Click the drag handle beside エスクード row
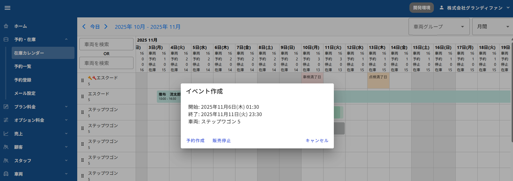Screen dimensions: 513x181 [x=83, y=96]
